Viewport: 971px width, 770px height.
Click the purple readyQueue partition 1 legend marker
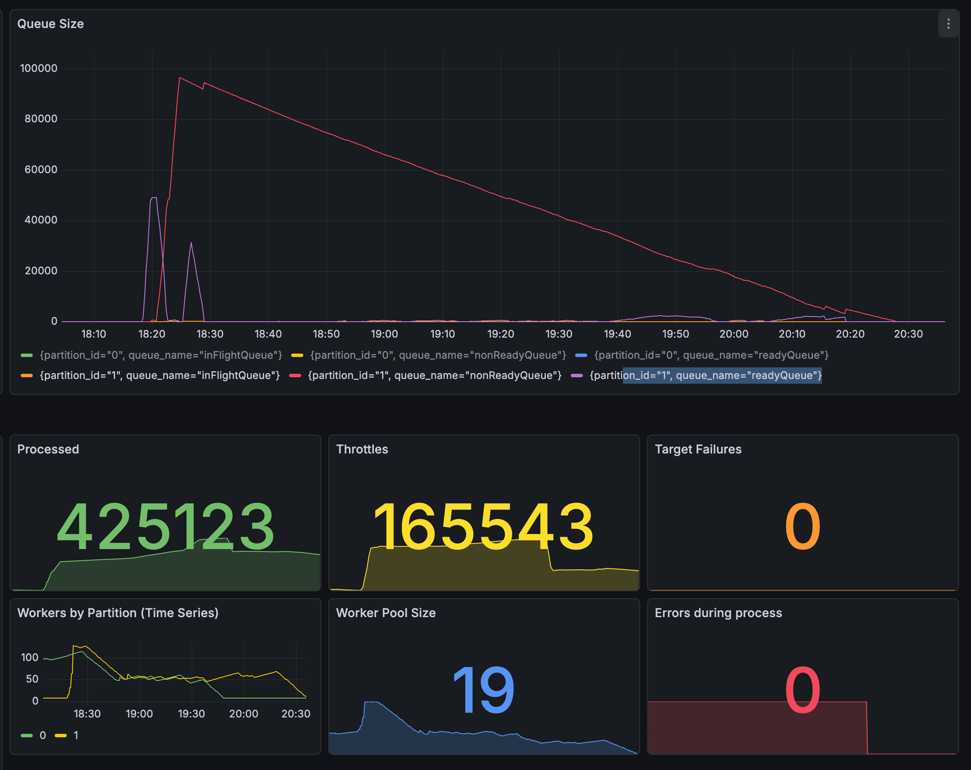577,376
